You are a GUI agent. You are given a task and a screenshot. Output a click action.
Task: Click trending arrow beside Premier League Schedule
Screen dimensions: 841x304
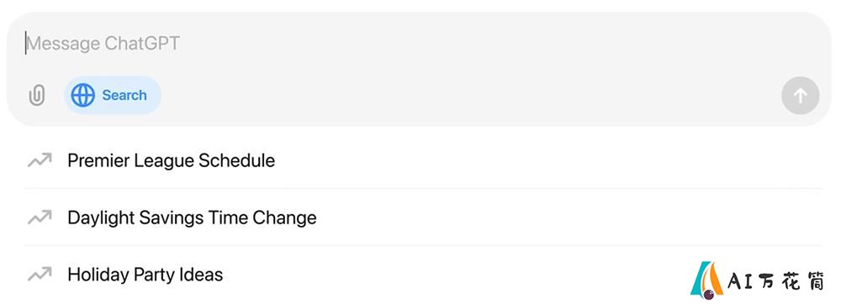[40, 160]
